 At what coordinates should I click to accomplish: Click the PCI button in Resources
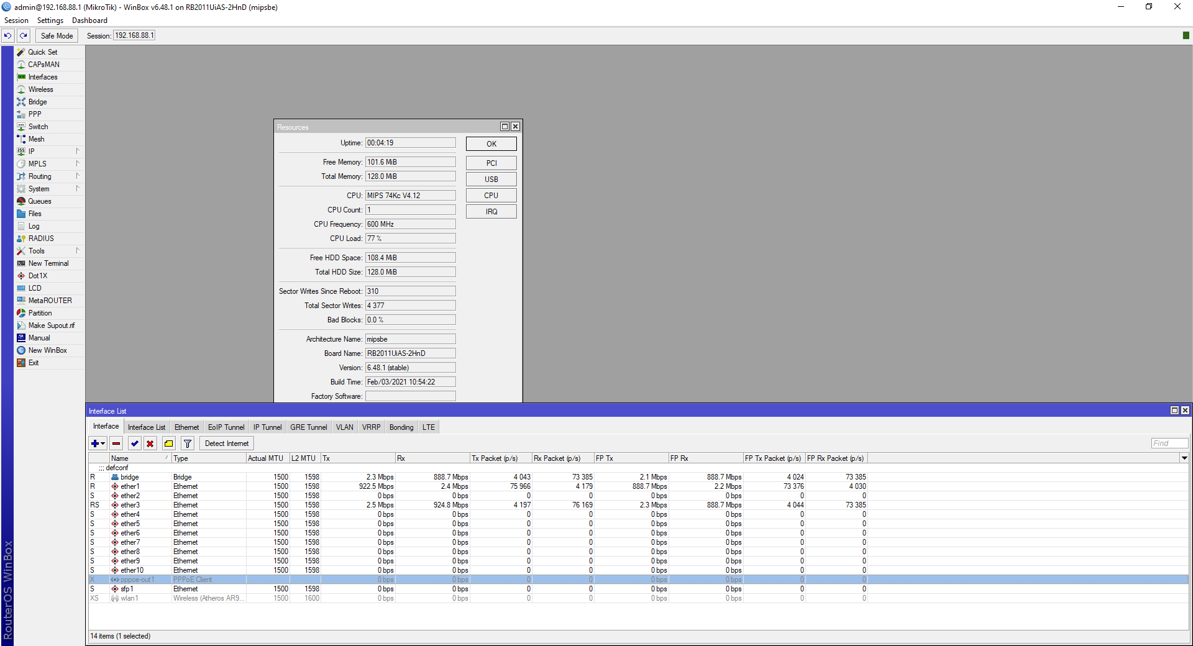point(491,163)
